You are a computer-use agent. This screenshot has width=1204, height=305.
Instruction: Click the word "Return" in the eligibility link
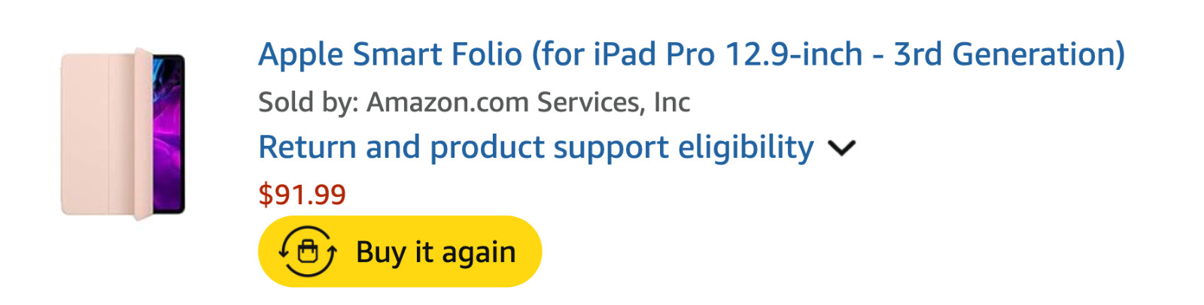[x=307, y=148]
